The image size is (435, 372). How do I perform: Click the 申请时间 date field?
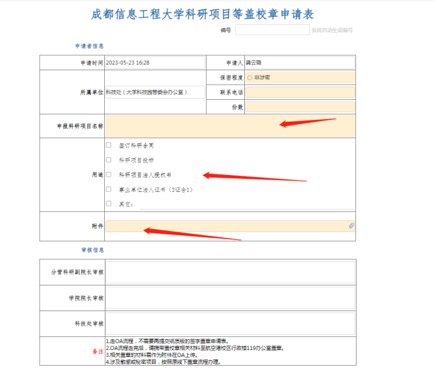coord(154,63)
